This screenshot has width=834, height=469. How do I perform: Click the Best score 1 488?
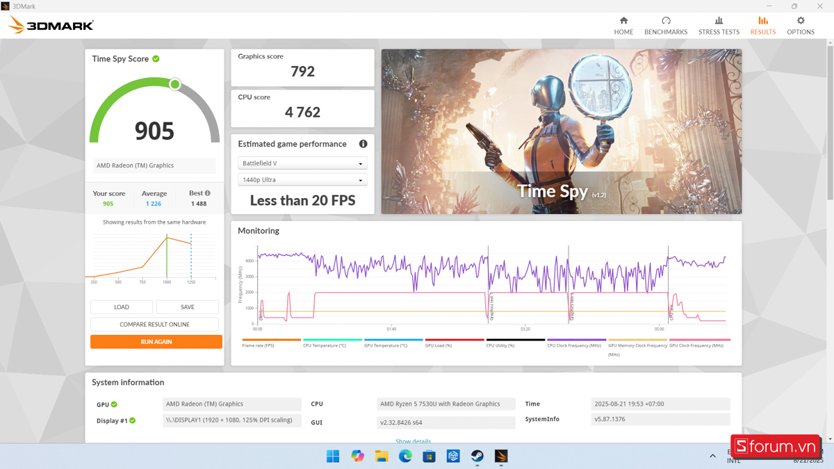[x=199, y=204]
